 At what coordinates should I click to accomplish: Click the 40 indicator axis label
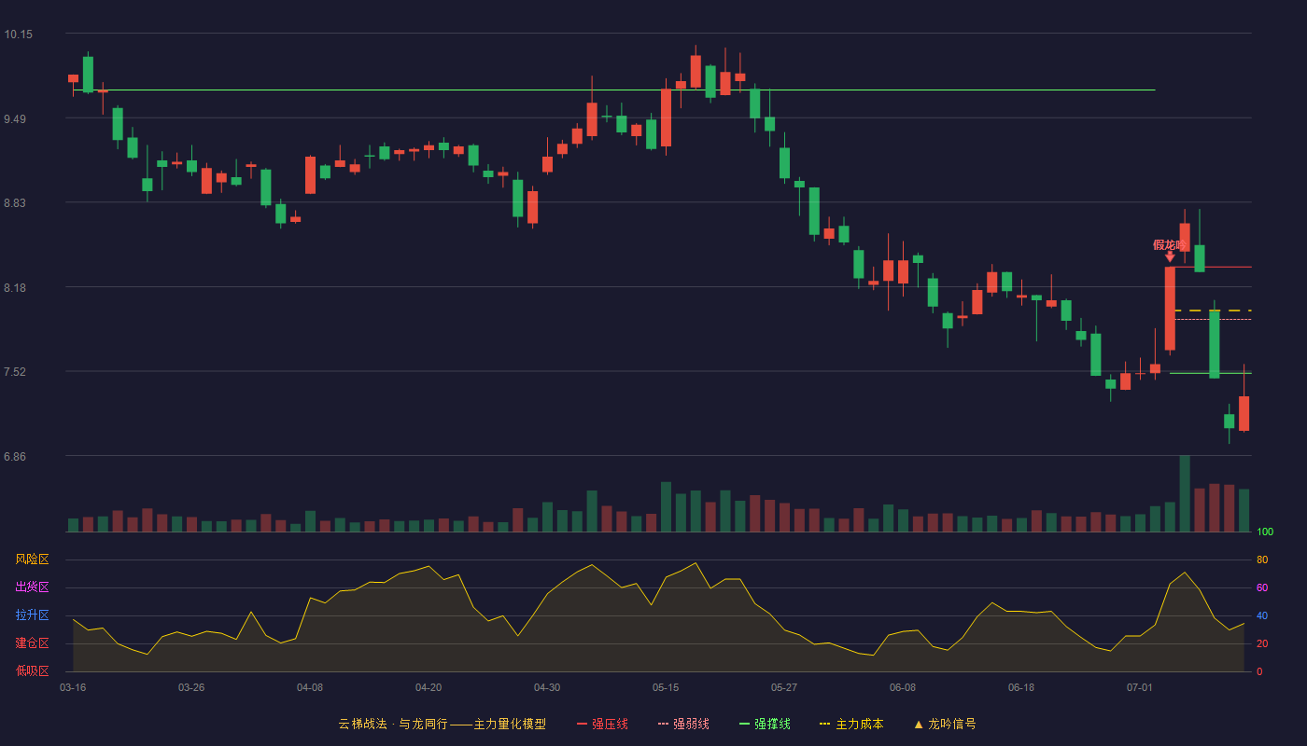pos(1262,616)
